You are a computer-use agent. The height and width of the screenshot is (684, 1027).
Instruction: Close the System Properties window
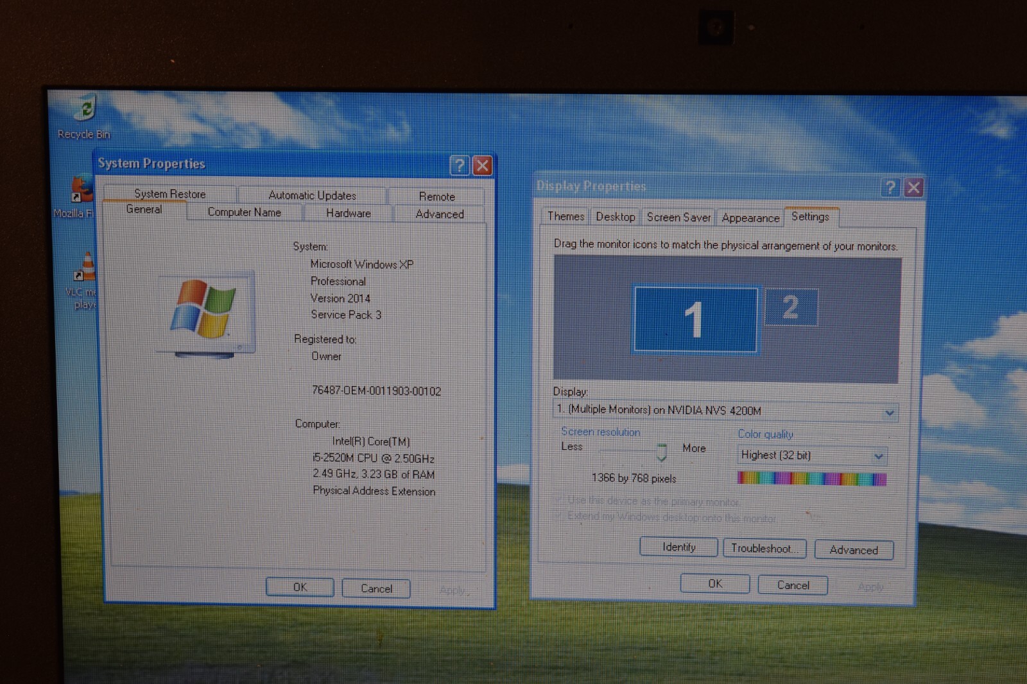(x=483, y=165)
